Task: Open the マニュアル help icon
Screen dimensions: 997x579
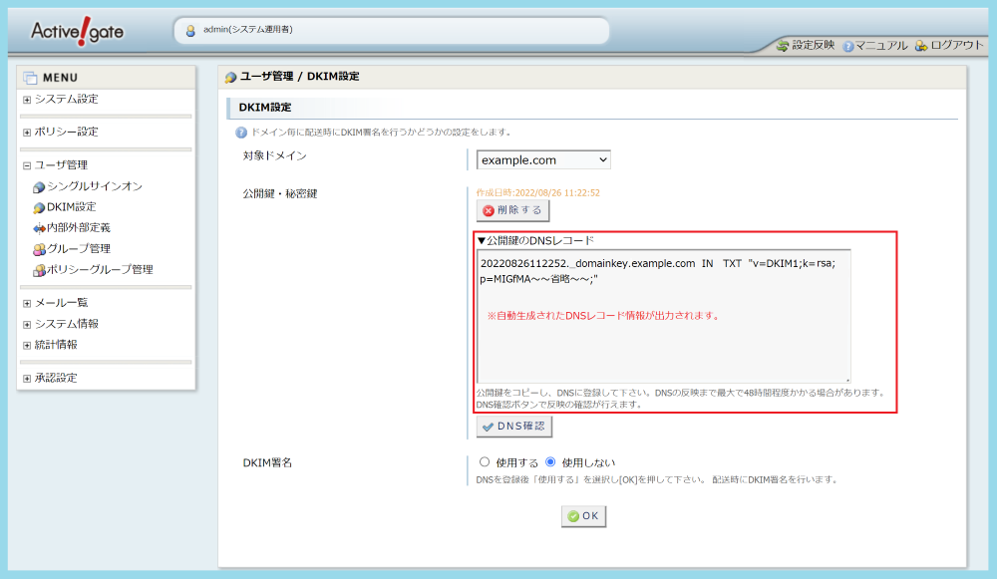Action: pos(847,45)
